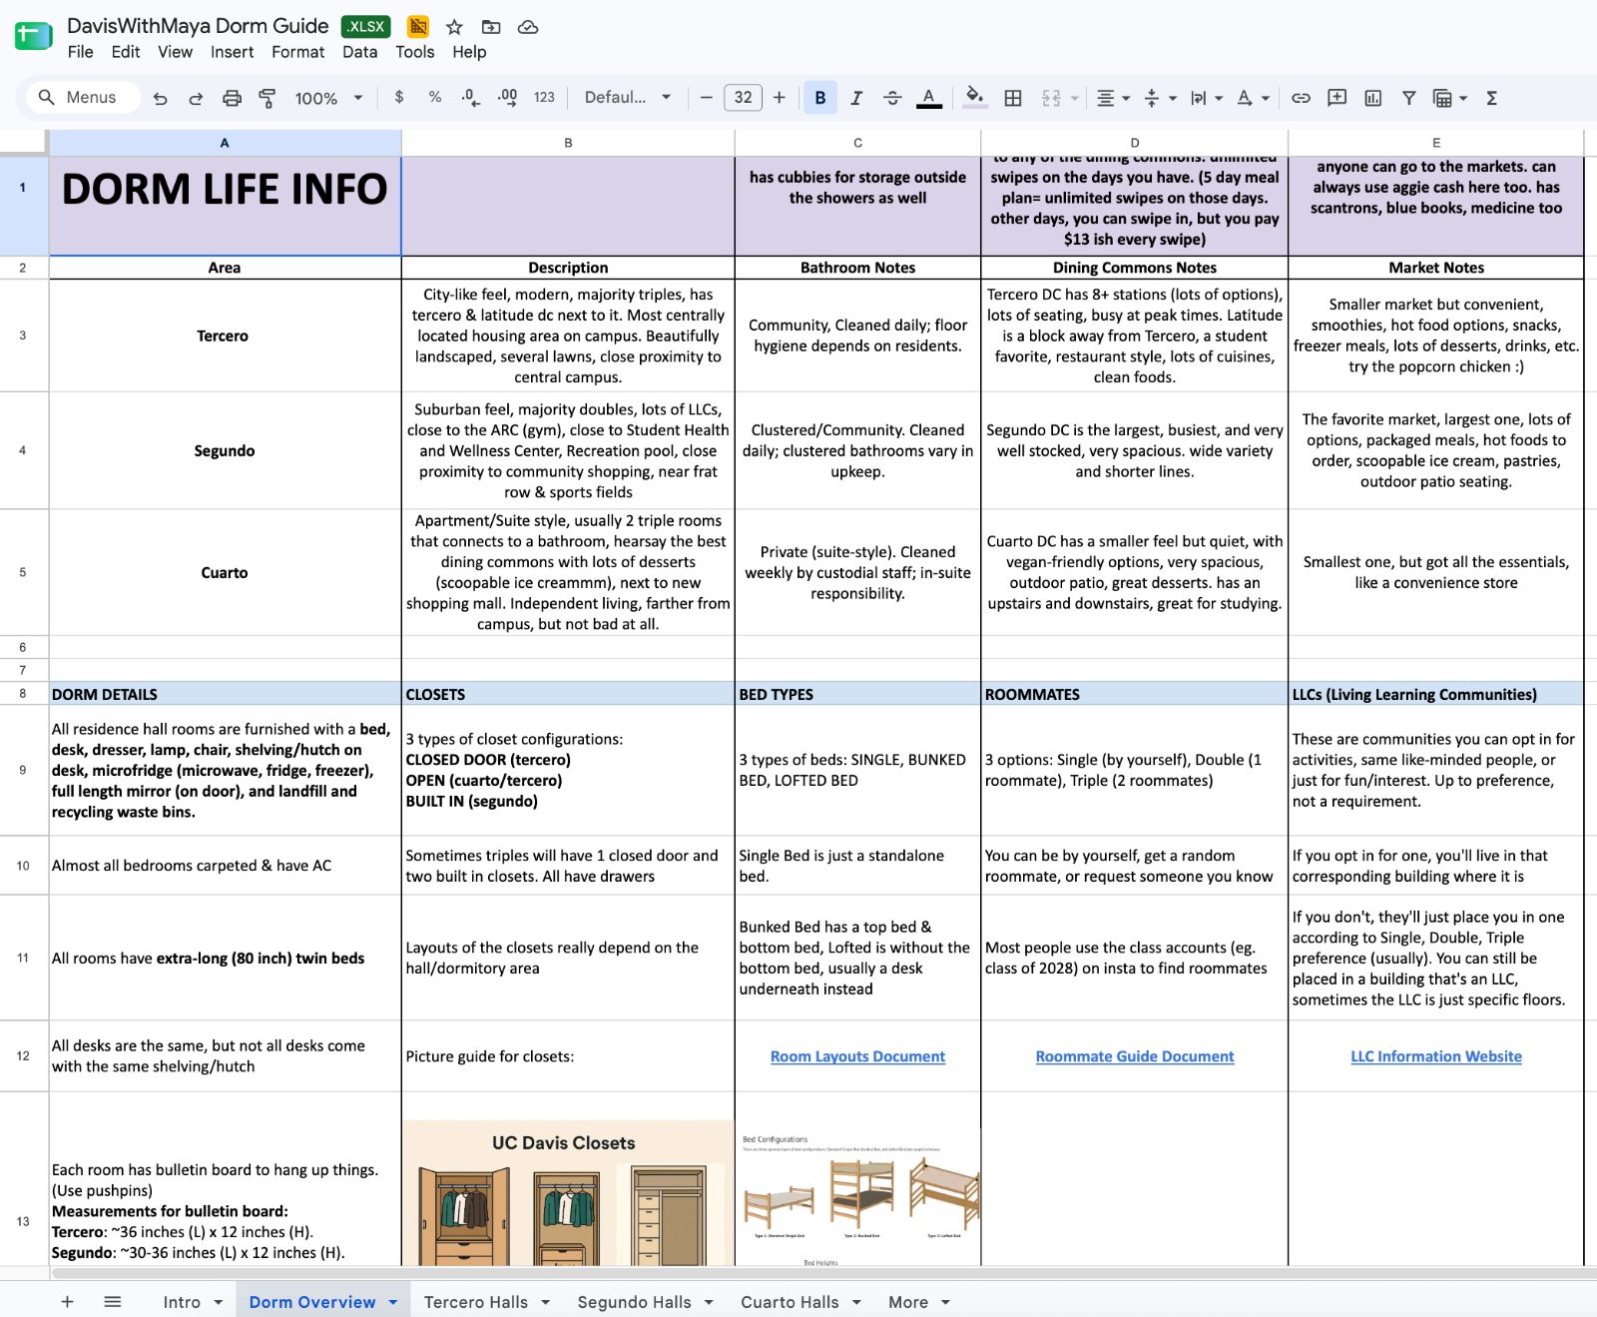Select row 8 header
The height and width of the screenshot is (1317, 1597).
point(23,693)
